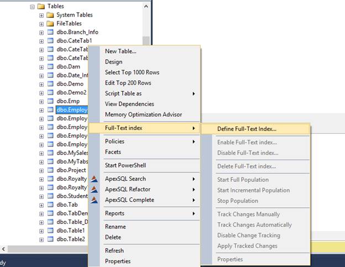
Task: Click Refresh in the context menu
Action: [144, 251]
